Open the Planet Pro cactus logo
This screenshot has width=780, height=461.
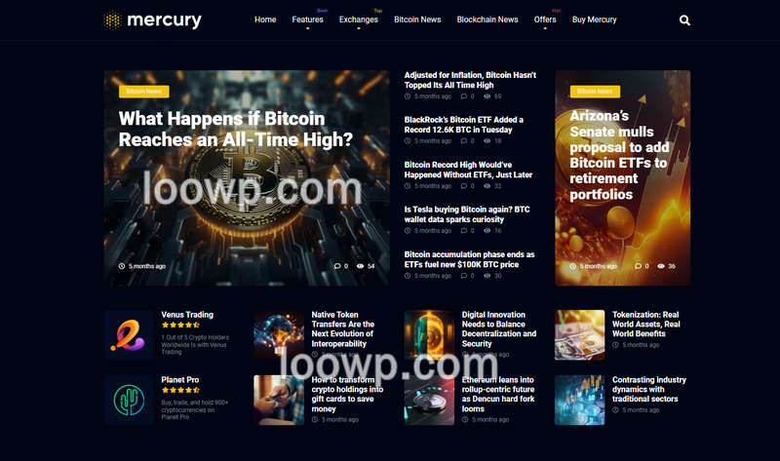tap(129, 400)
